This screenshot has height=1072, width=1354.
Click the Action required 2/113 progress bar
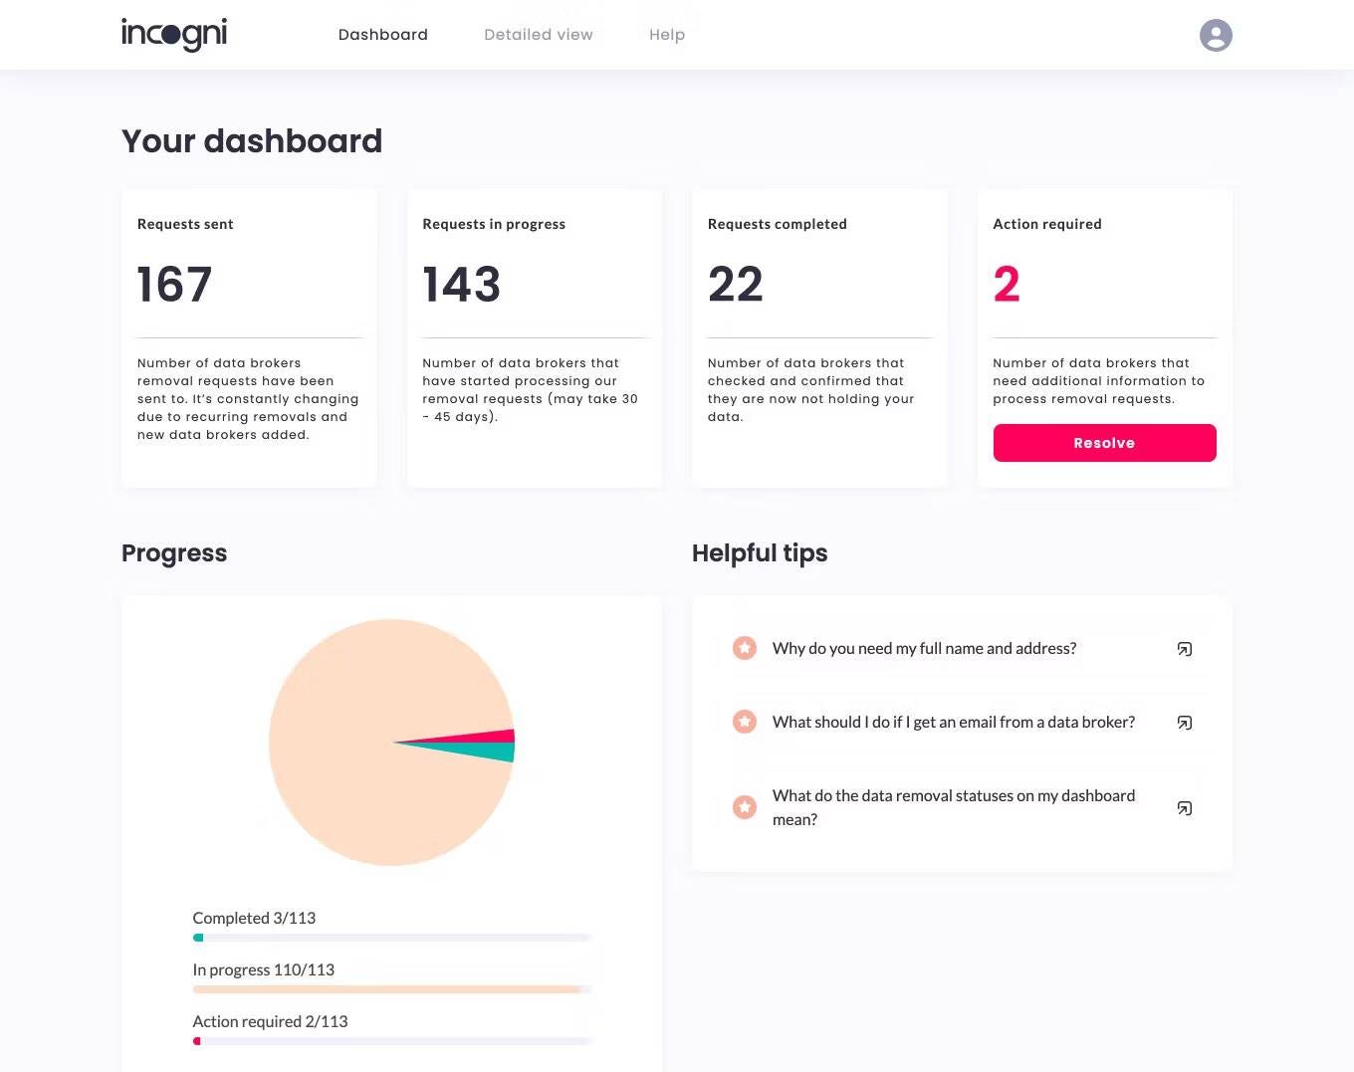(x=392, y=1041)
